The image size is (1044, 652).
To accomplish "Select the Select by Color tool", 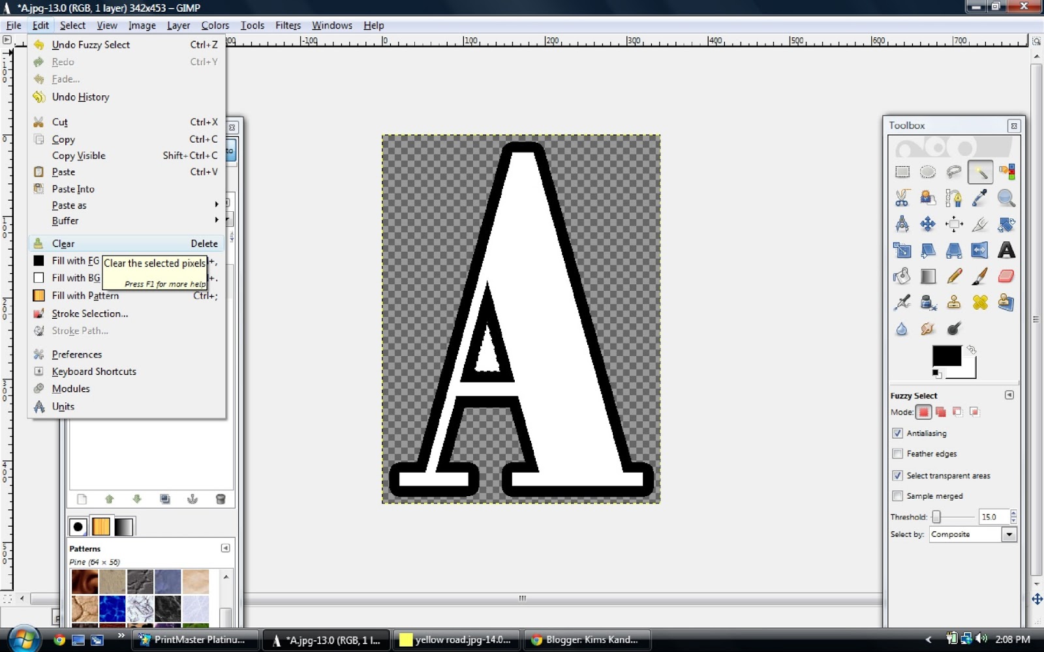I will point(1006,172).
